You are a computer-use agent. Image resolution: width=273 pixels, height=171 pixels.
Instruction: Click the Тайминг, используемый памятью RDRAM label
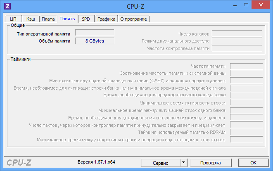pos(182,132)
